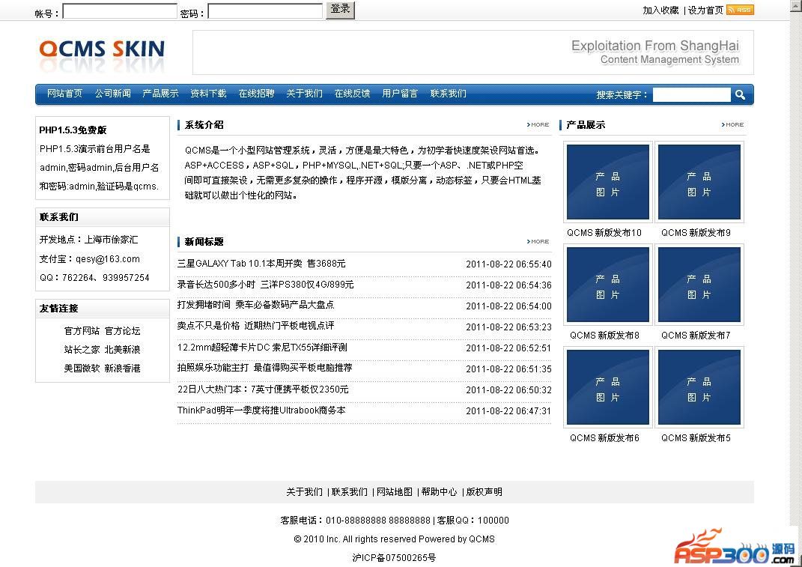Viewport: 802px width, 567px height.
Task: Click 官方论坛 friend link
Action: click(122, 331)
